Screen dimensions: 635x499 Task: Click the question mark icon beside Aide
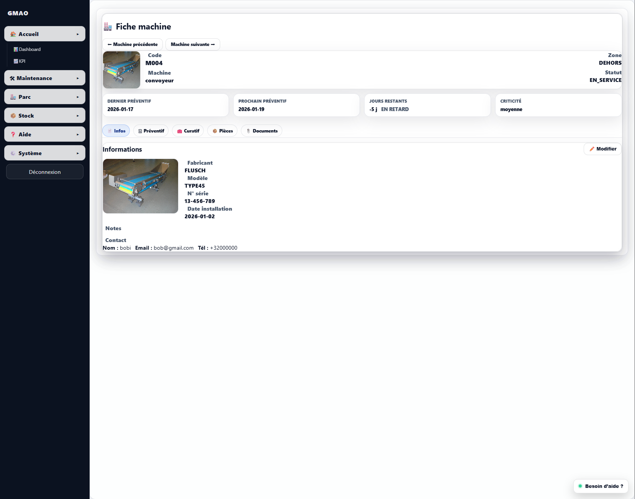[x=13, y=134]
